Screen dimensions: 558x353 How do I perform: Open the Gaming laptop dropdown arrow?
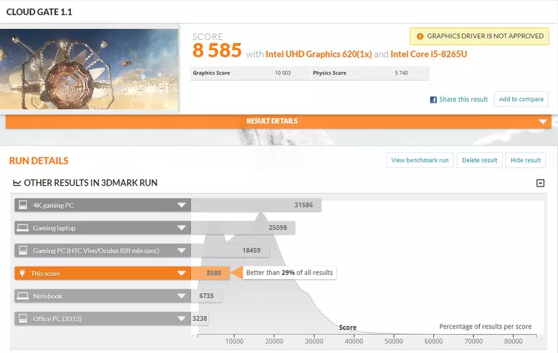tap(181, 228)
